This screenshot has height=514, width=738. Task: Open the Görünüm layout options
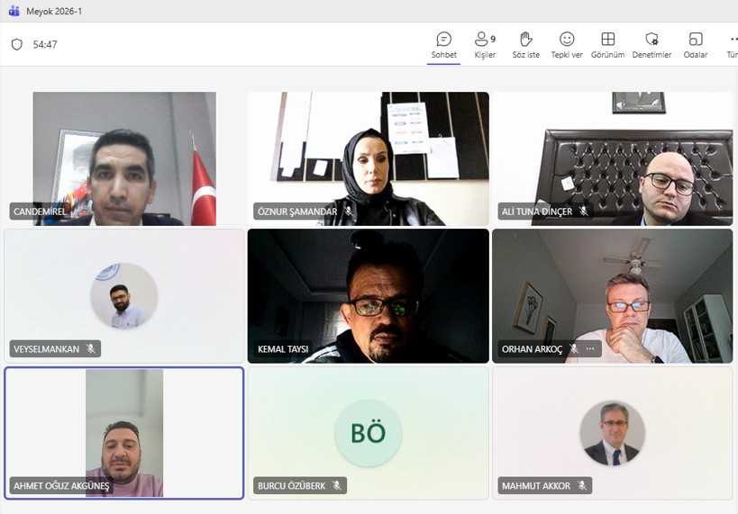(x=607, y=45)
